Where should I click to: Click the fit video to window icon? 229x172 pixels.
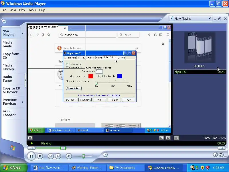pyautogui.click(x=161, y=138)
